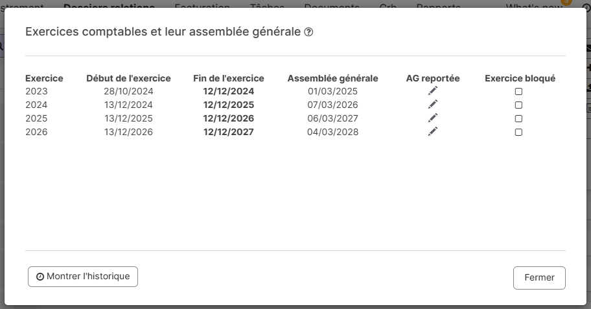This screenshot has width=591, height=309.
Task: Edit postponed AG for exercice 2026
Action: [x=433, y=132]
